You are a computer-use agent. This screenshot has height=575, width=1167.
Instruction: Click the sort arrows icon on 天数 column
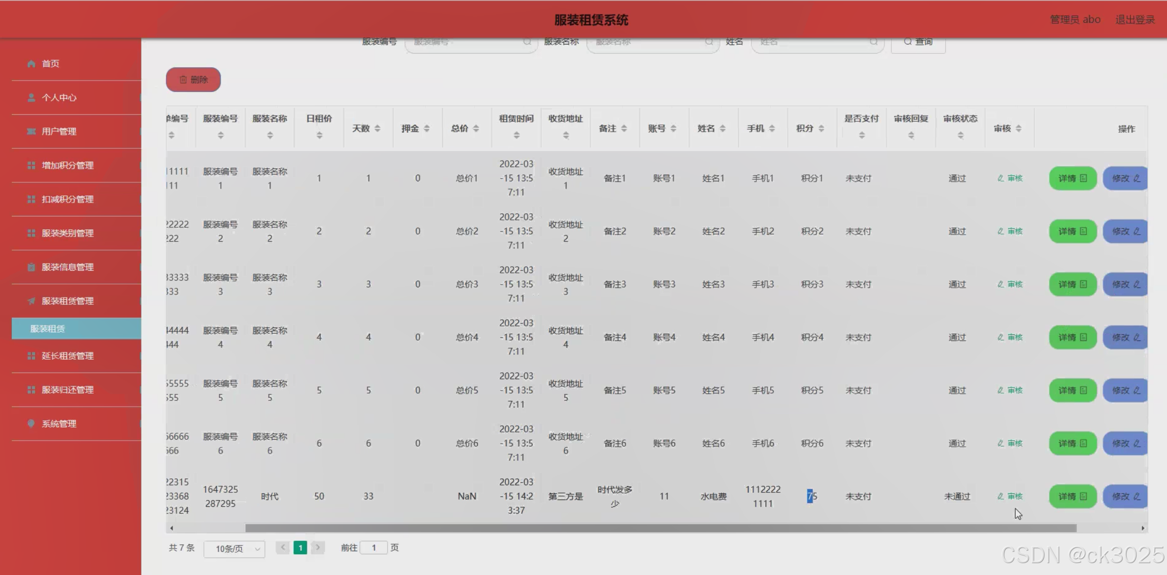(x=378, y=129)
